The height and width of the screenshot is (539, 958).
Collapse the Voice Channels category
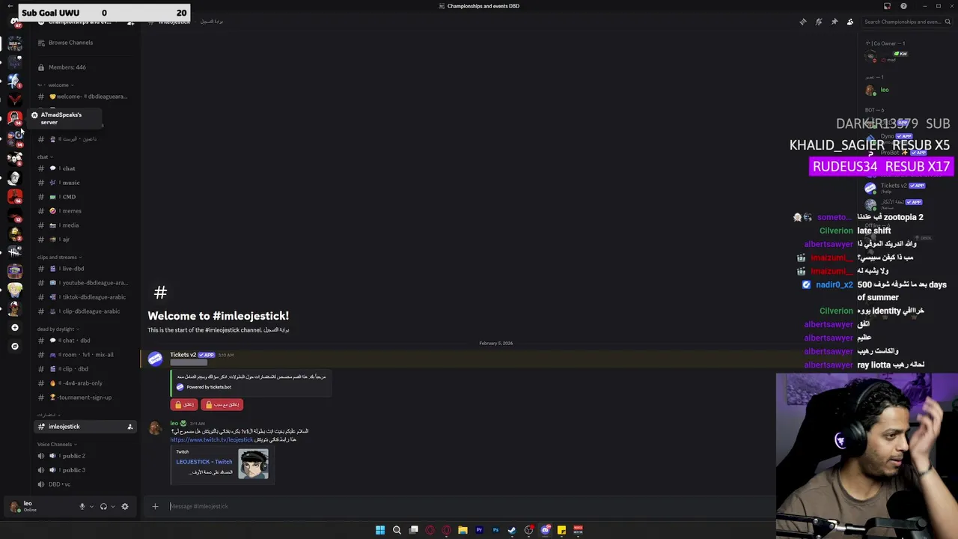56,445
